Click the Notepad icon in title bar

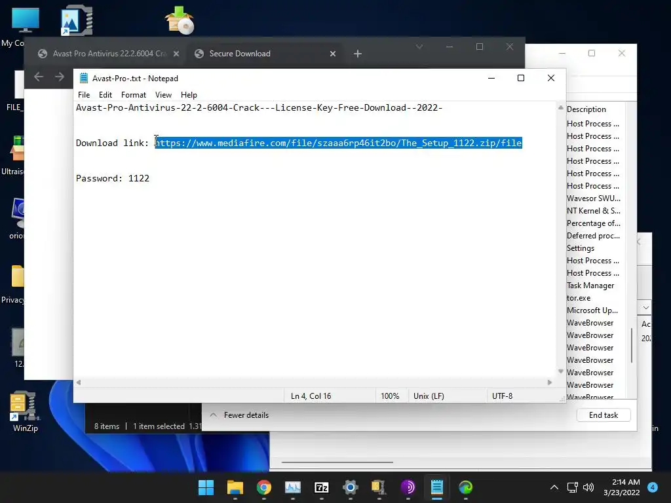[x=84, y=79]
